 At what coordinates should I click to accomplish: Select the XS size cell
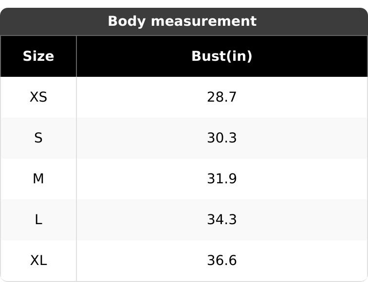(x=38, y=97)
